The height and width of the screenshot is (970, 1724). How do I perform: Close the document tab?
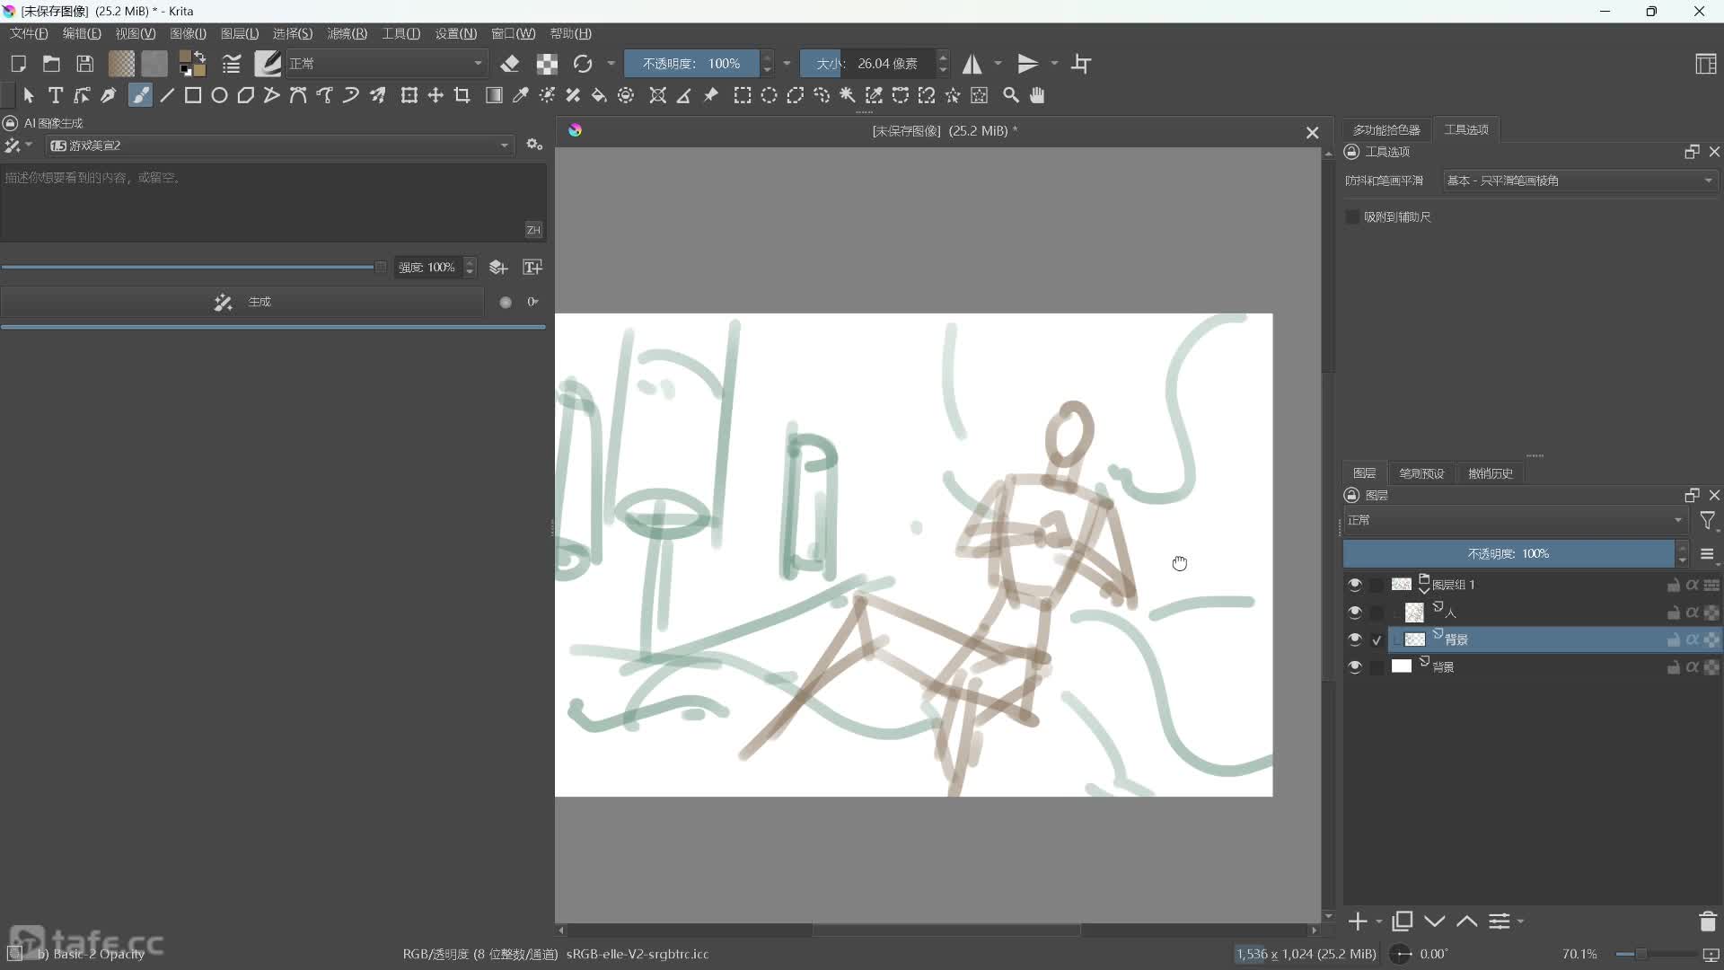coord(1312,132)
